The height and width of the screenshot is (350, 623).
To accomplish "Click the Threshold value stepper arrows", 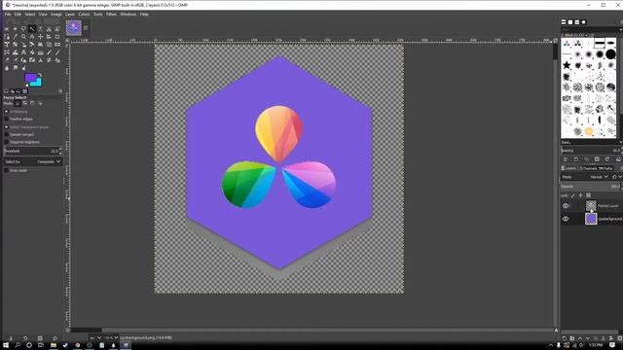I will (x=60, y=151).
